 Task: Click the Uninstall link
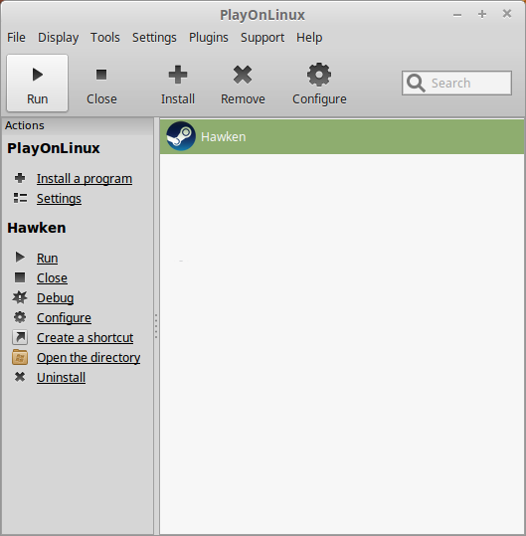(x=62, y=378)
